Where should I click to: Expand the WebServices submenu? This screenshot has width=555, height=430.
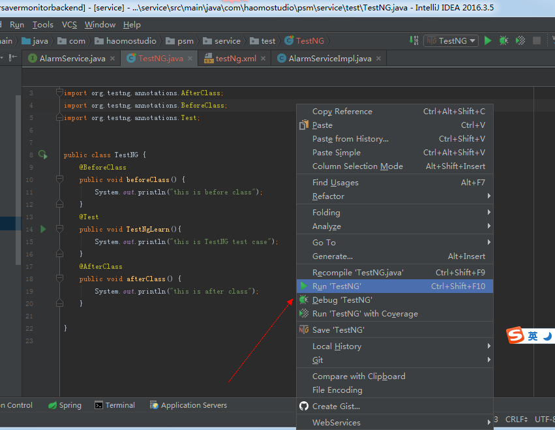(x=395, y=423)
